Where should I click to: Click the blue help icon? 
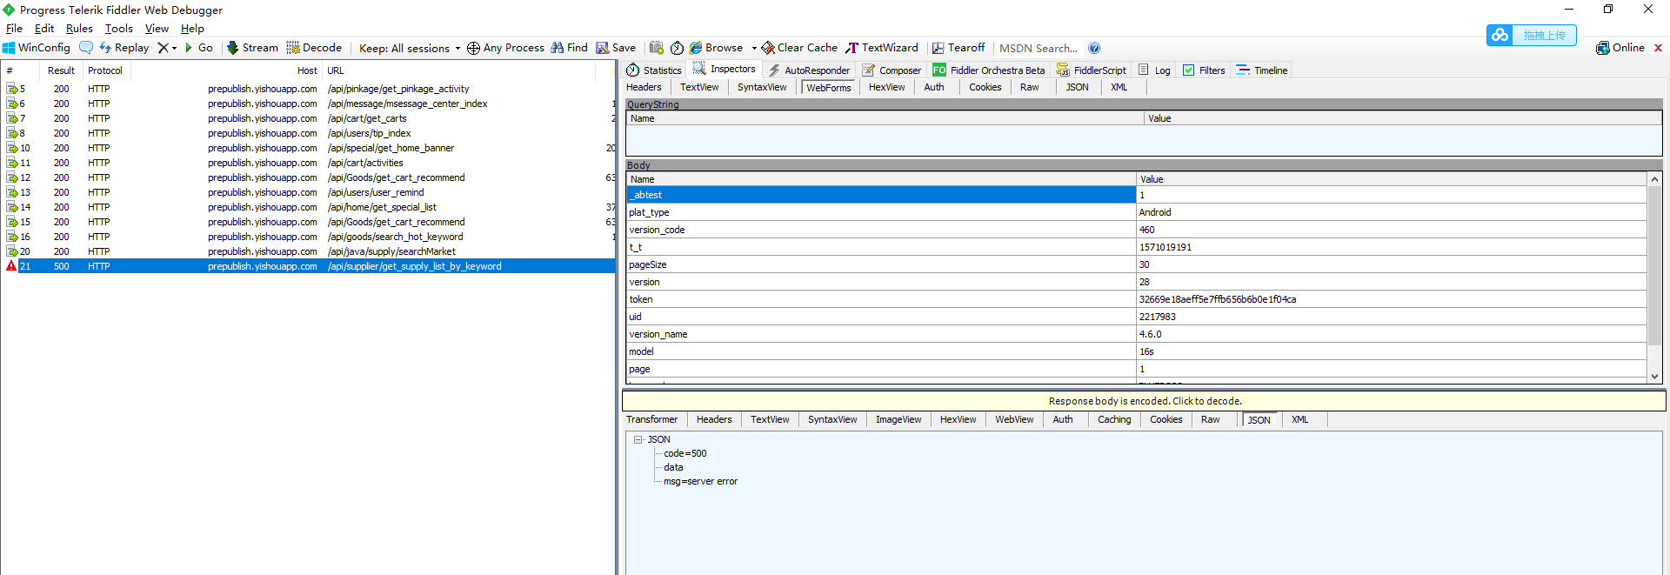[1094, 48]
